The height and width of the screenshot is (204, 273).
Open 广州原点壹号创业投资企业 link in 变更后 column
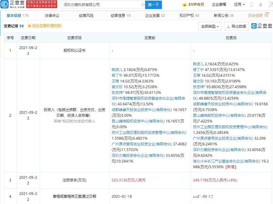pyautogui.click(x=223, y=138)
